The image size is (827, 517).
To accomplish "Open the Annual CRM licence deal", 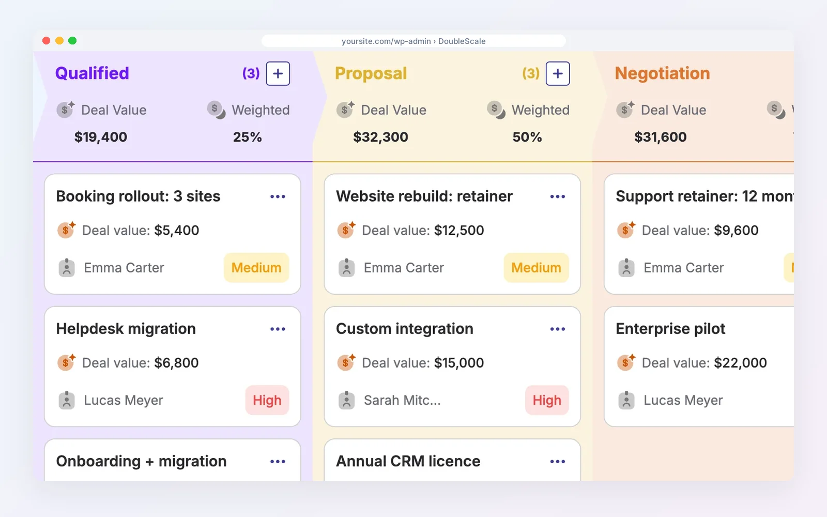I will point(452,460).
